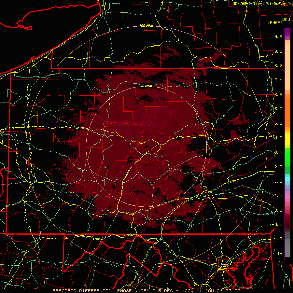Click the 50 NMI range ring label
The height and width of the screenshot is (293, 293).
(x=146, y=86)
